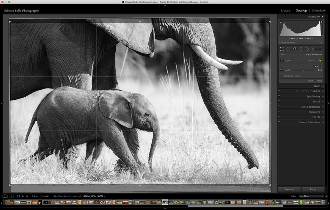Open the filename 130428_1558_15.CR2 source menu

coord(94,196)
